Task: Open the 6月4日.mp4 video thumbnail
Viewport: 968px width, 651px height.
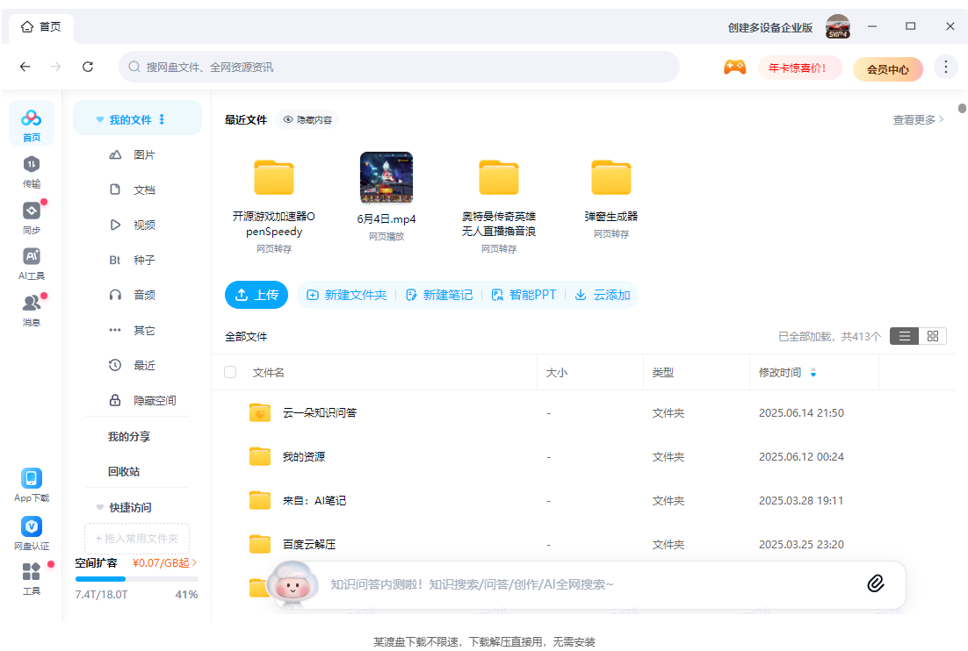Action: pyautogui.click(x=386, y=178)
